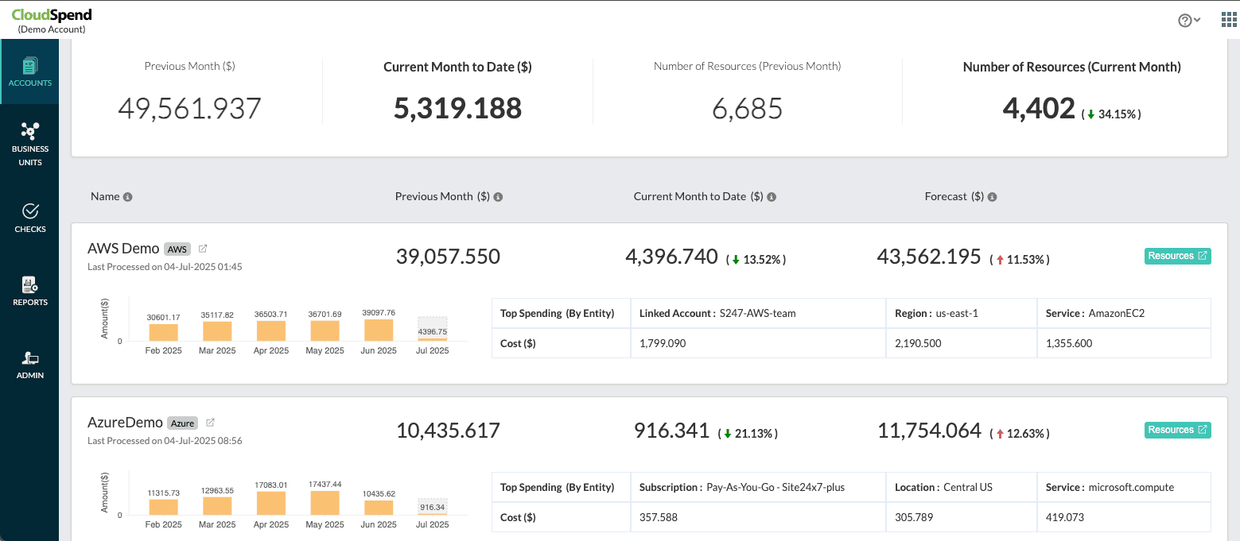Click Azure previous month value 10,435.617
Viewport: 1240px width, 541px height.
(448, 431)
